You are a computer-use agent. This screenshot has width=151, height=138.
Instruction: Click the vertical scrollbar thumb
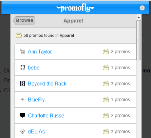139,40
